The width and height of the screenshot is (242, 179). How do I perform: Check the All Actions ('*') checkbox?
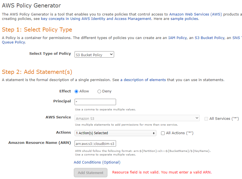point(163,133)
